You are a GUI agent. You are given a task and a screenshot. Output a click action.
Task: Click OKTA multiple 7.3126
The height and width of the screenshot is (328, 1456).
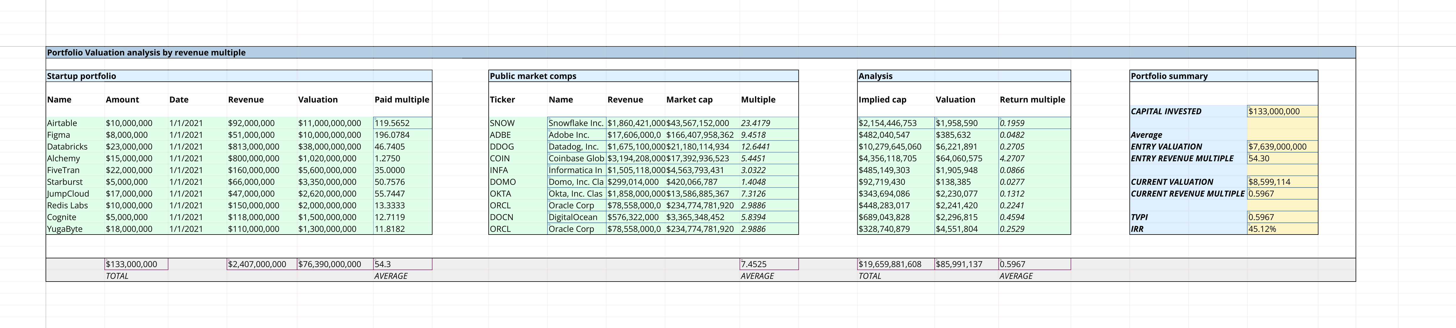pos(769,194)
